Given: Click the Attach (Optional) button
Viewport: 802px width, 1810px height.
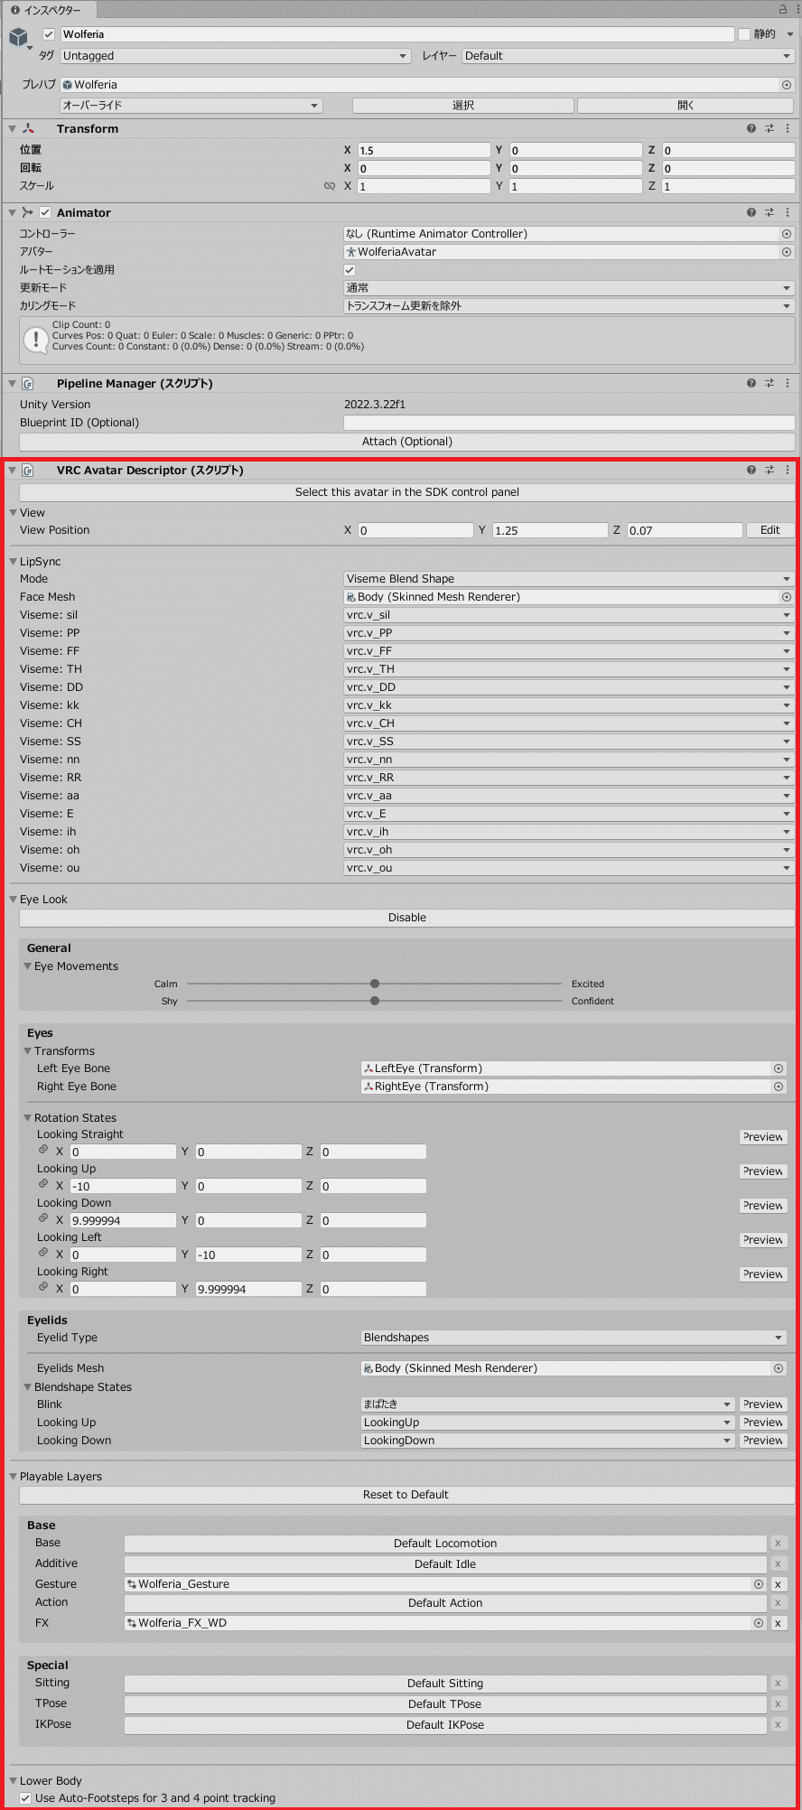Looking at the screenshot, I should (x=407, y=441).
